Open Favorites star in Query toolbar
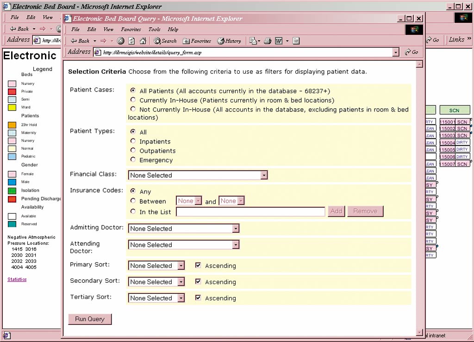Viewport: 474px width, 342px height. pyautogui.click(x=197, y=41)
